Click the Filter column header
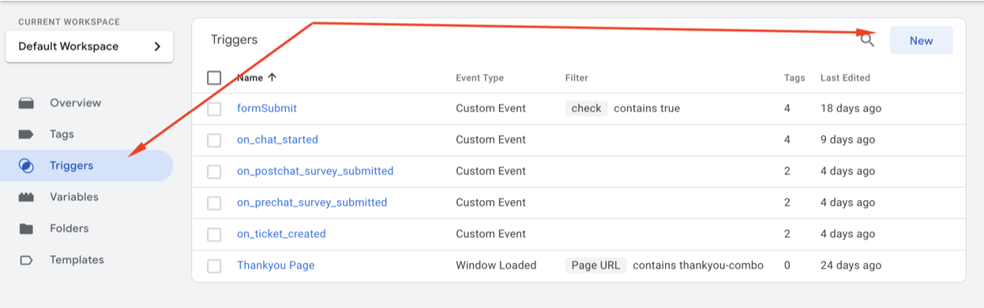984x308 pixels. coord(577,78)
